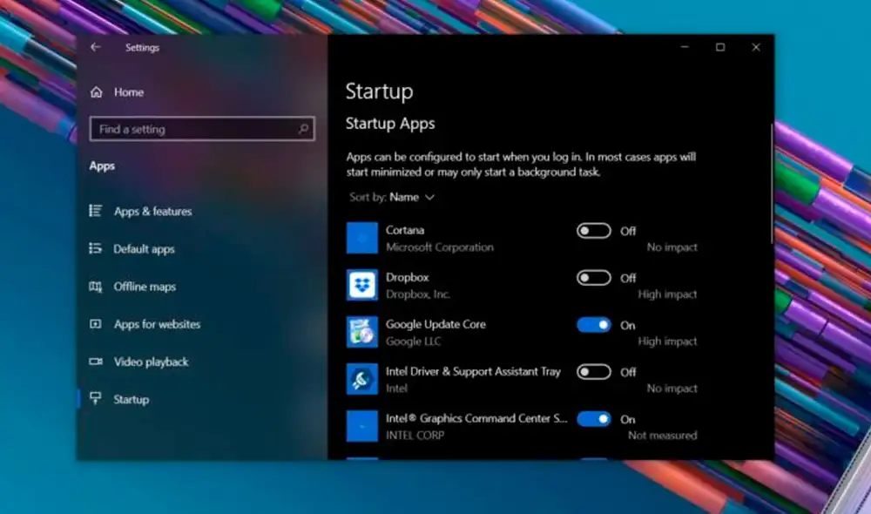This screenshot has height=514, width=871.
Task: Turn off Intel Graphics Command Center startup
Action: 593,419
